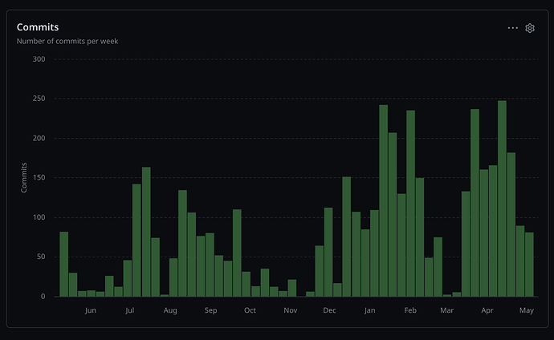
Task: Click the 'Sep' month label
Action: coord(210,310)
